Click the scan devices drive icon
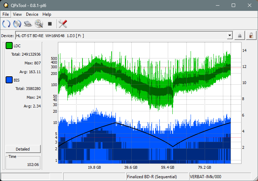This screenshot has height=181, width=258. tap(28, 24)
